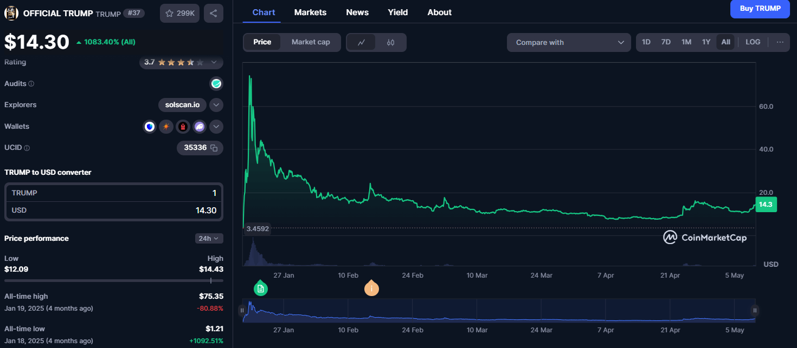Set chart range to 1M

coord(686,42)
